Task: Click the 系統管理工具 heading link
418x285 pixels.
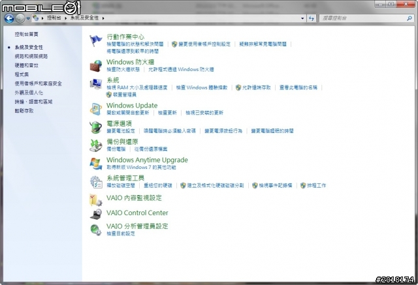Action: tap(125, 178)
